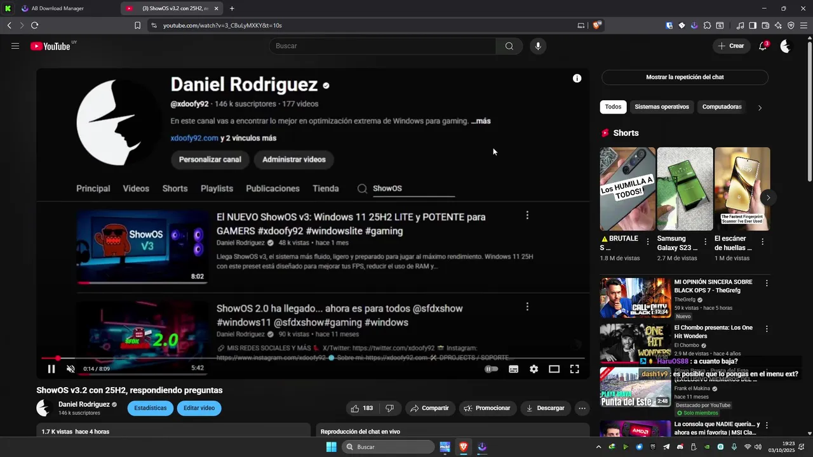Open options for El Chombo video
This screenshot has width=813, height=457.
click(767, 329)
